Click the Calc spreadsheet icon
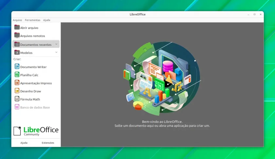This screenshot has width=275, height=159. (17, 74)
